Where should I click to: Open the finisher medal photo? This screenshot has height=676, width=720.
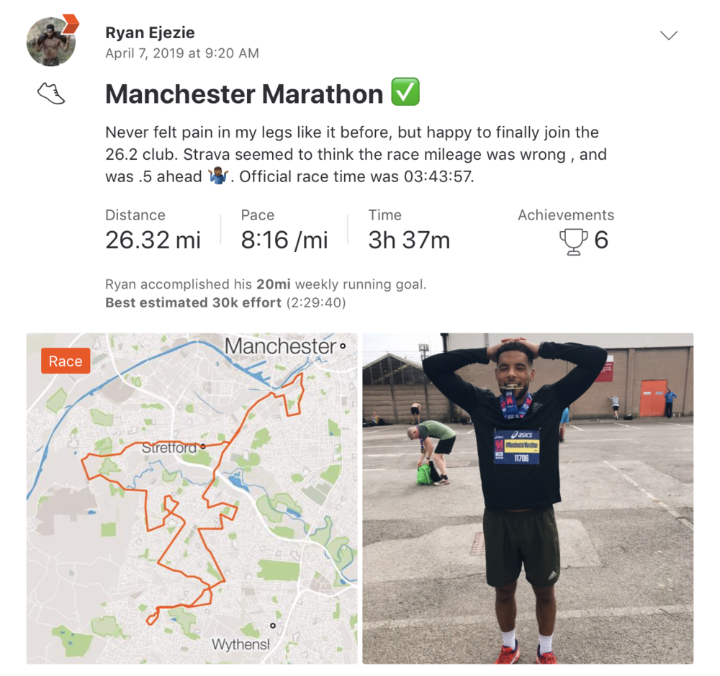coord(528,498)
